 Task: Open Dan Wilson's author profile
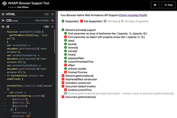click(23, 7)
